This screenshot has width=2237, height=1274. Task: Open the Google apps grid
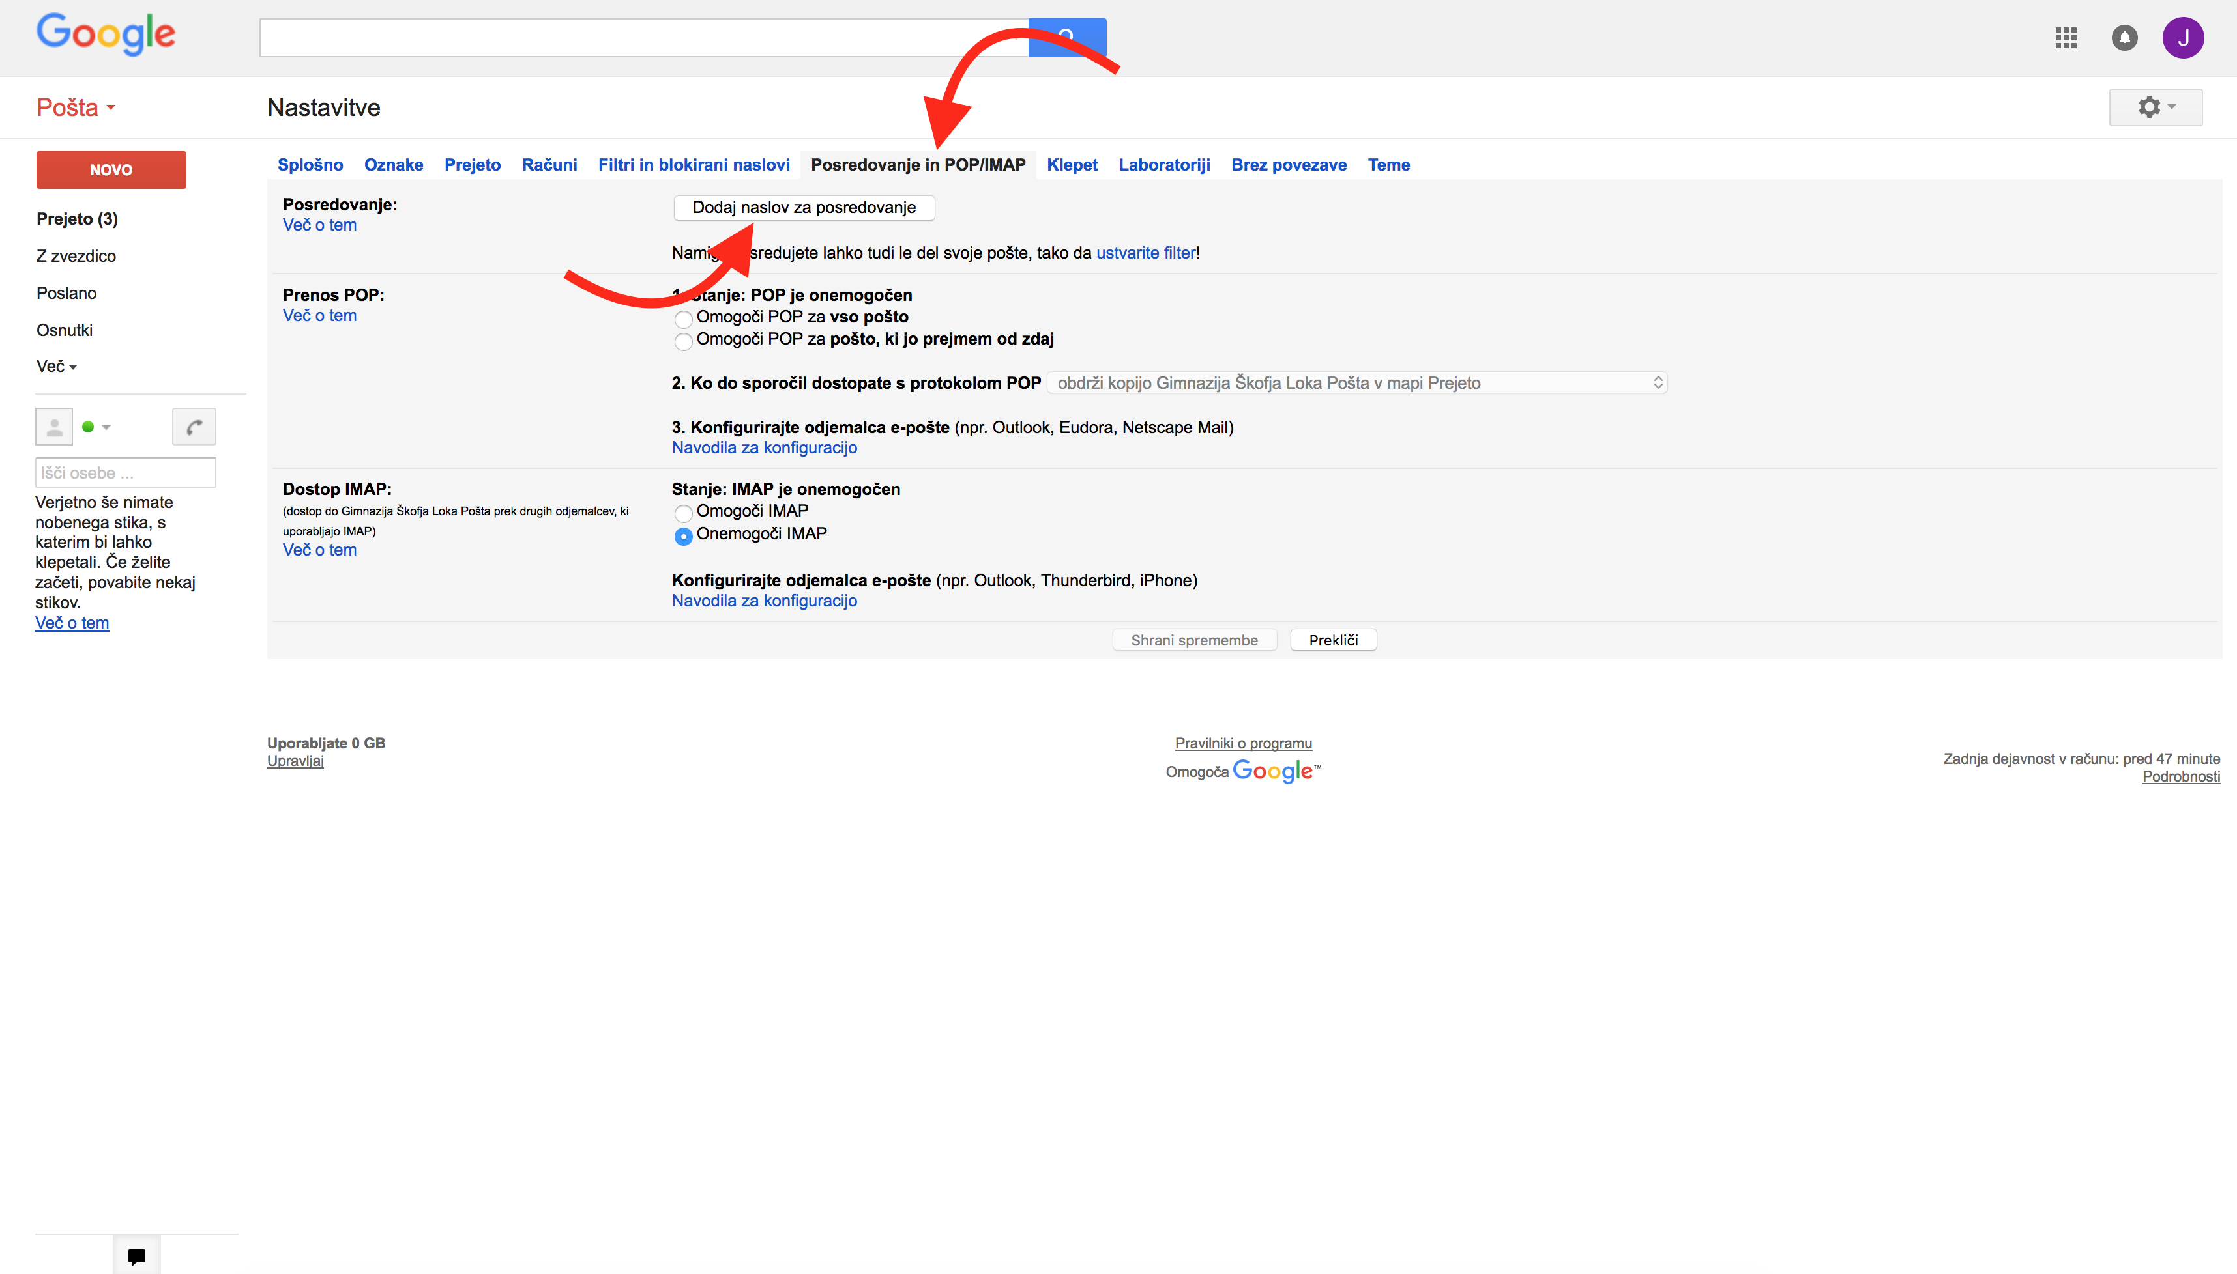[x=2066, y=38]
